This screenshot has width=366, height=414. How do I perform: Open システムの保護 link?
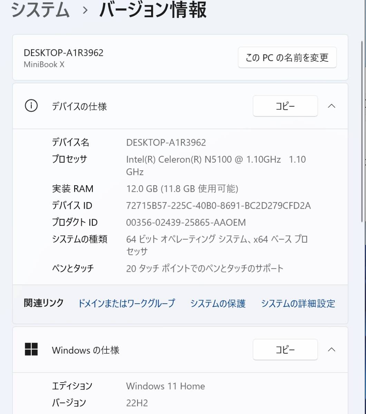pos(218,304)
